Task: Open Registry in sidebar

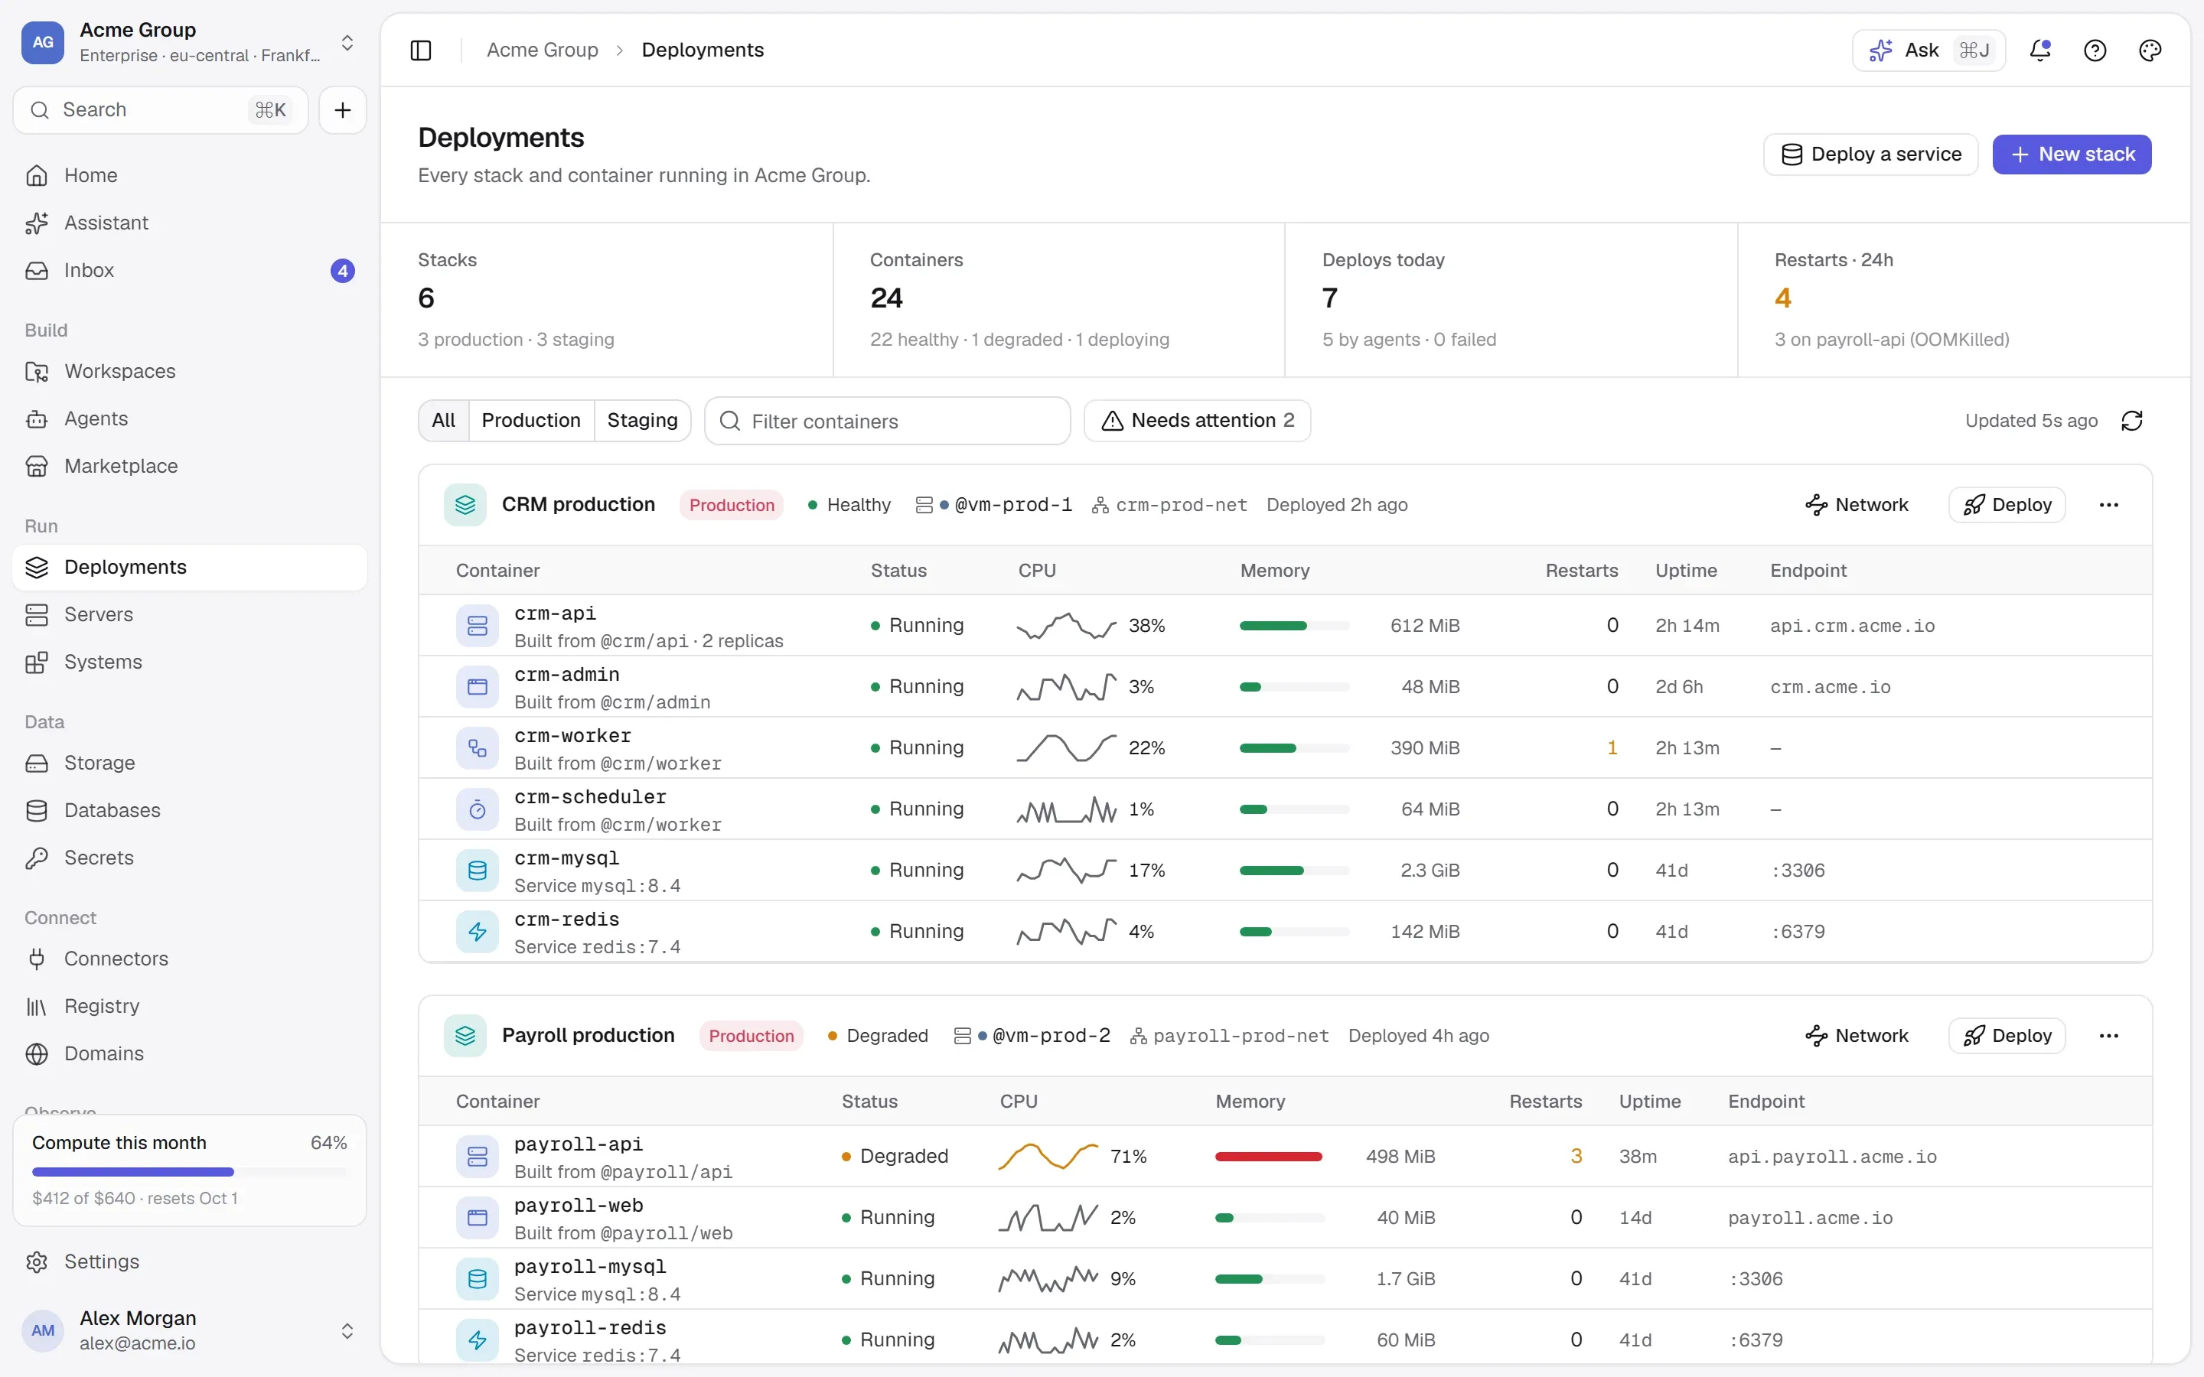Action: pos(190,1006)
